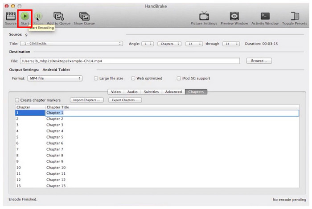This screenshot has width=312, height=209.
Task: Open Picture Settings TV icon
Action: pos(204,16)
